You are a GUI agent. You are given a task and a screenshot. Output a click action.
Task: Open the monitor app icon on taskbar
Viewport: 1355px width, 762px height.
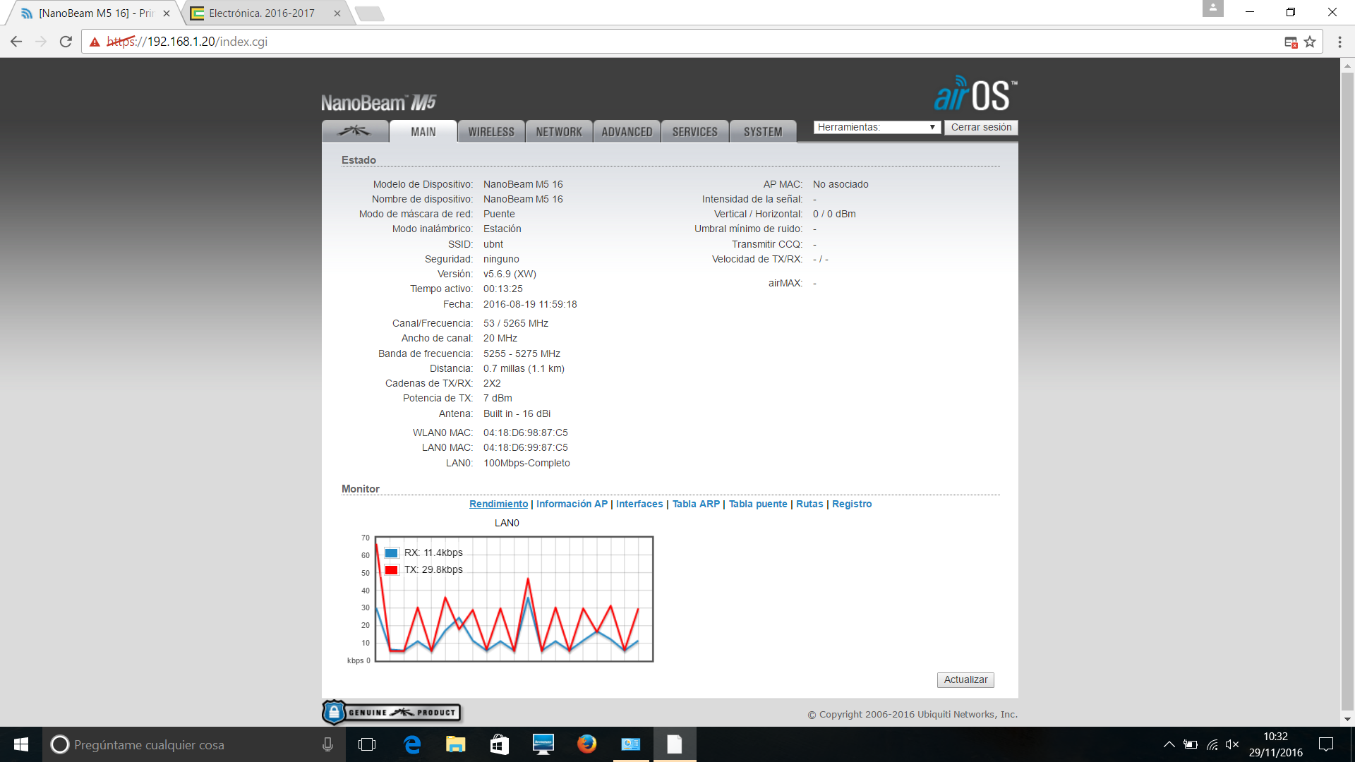pos(543,744)
